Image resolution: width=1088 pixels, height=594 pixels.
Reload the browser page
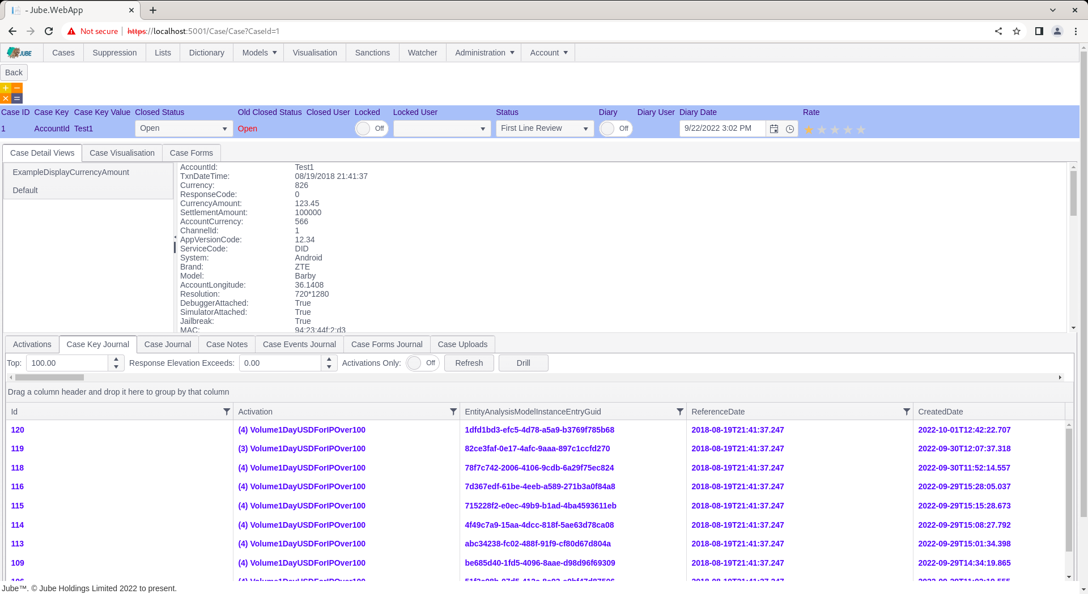pyautogui.click(x=49, y=31)
